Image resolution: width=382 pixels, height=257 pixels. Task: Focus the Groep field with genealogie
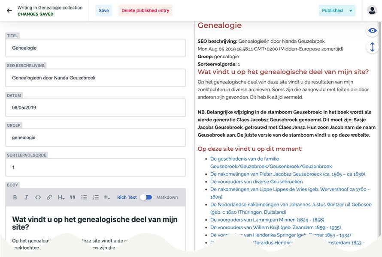pyautogui.click(x=95, y=137)
